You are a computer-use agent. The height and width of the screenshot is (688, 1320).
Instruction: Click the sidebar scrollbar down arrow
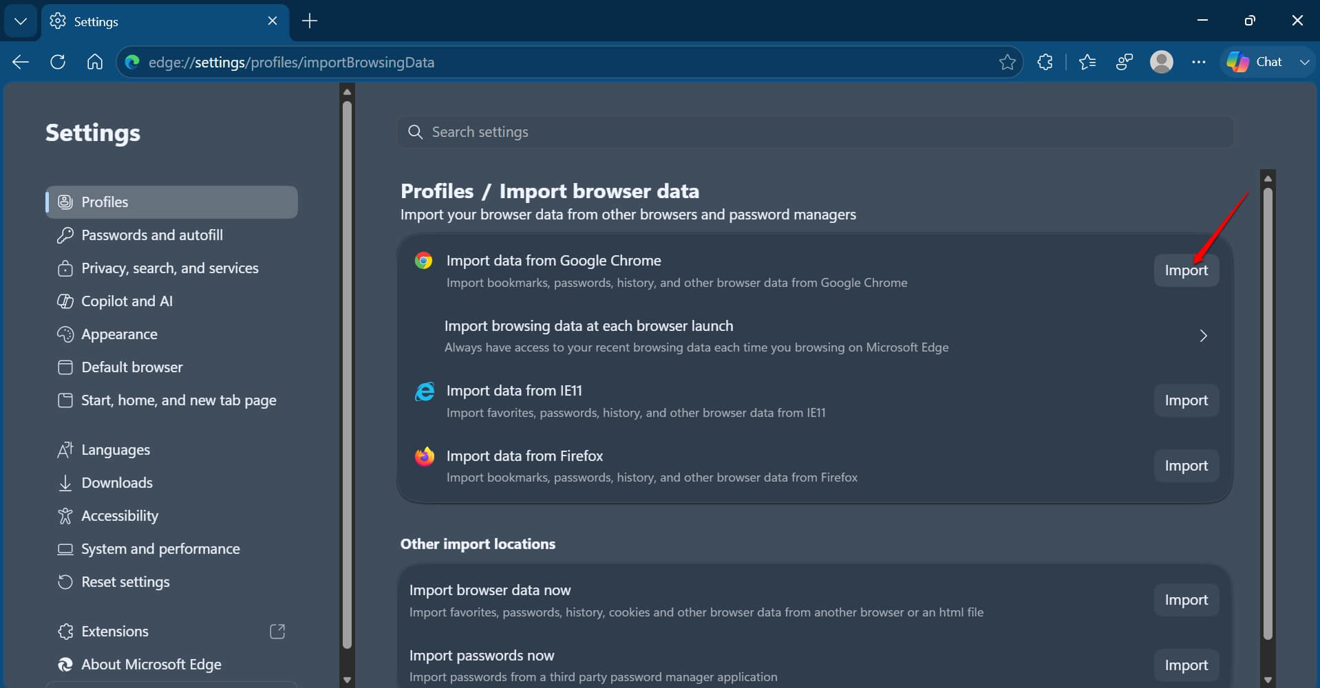point(347,679)
